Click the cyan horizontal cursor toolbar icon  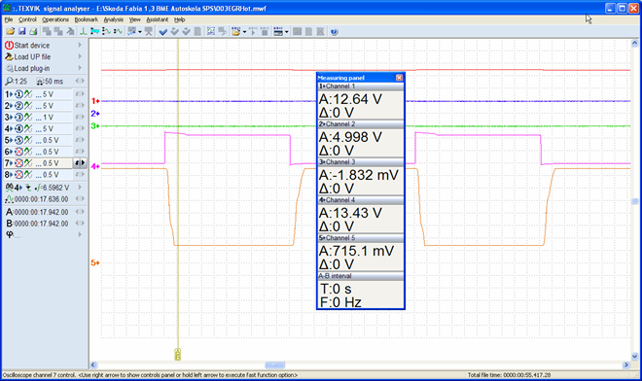pyautogui.click(x=94, y=31)
